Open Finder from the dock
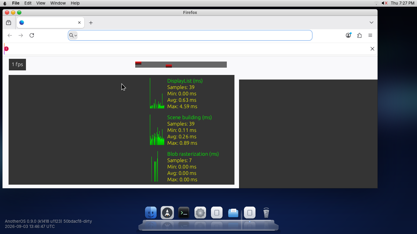The image size is (417, 234). click(151, 213)
